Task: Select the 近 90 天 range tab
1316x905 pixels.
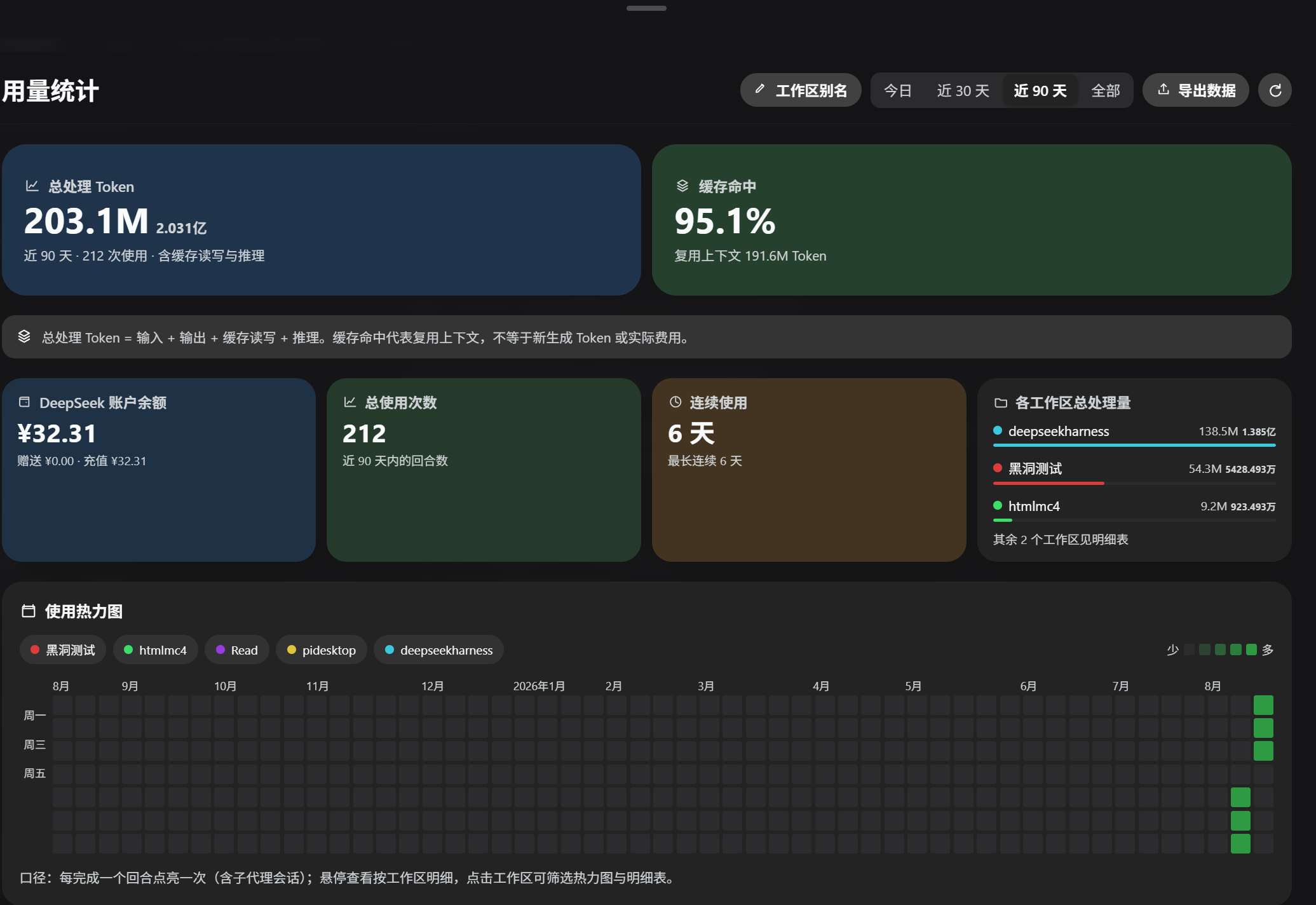Action: [x=1040, y=91]
